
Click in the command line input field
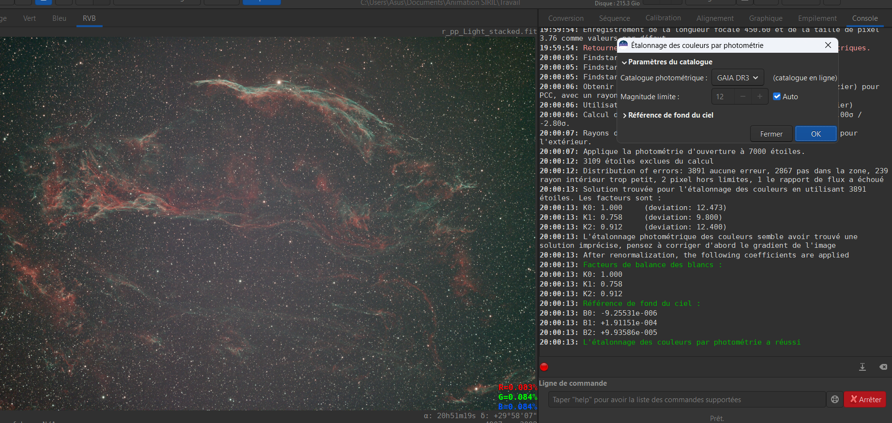(686, 400)
